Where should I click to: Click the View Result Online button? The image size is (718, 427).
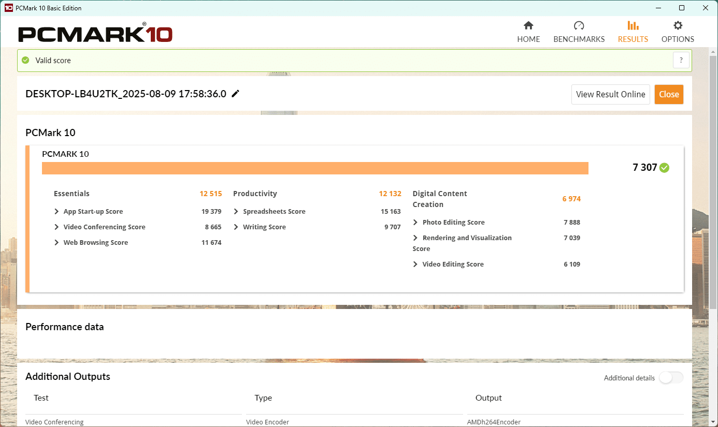[x=611, y=94]
